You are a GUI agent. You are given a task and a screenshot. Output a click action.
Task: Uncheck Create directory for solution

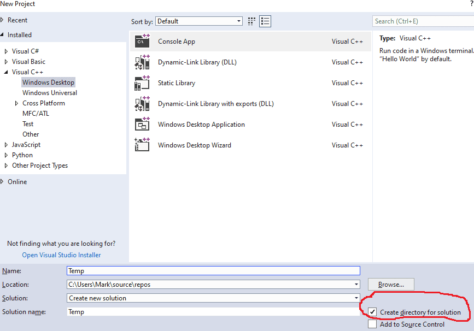coord(372,312)
